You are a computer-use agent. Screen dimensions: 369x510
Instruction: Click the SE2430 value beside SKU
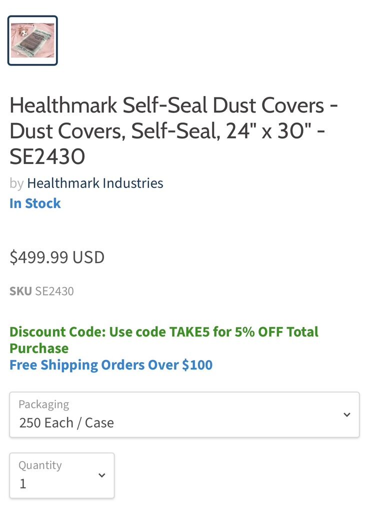click(54, 291)
